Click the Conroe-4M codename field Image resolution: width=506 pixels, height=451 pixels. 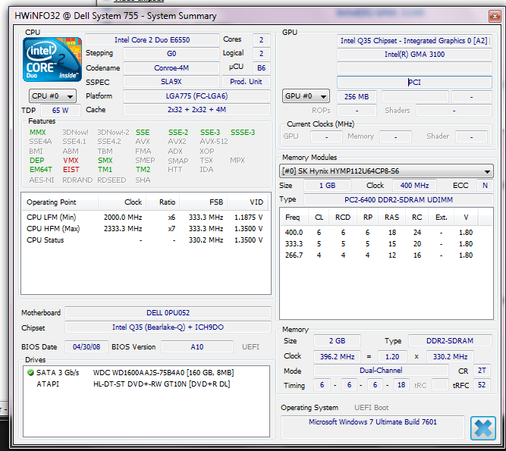171,68
